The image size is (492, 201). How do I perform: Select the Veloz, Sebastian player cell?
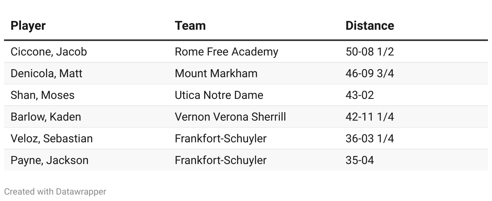(52, 139)
